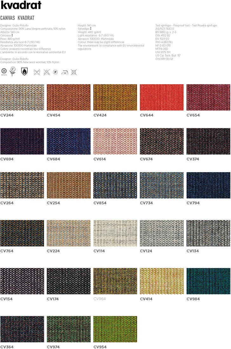Click the 'CV794' label text

point(193,203)
